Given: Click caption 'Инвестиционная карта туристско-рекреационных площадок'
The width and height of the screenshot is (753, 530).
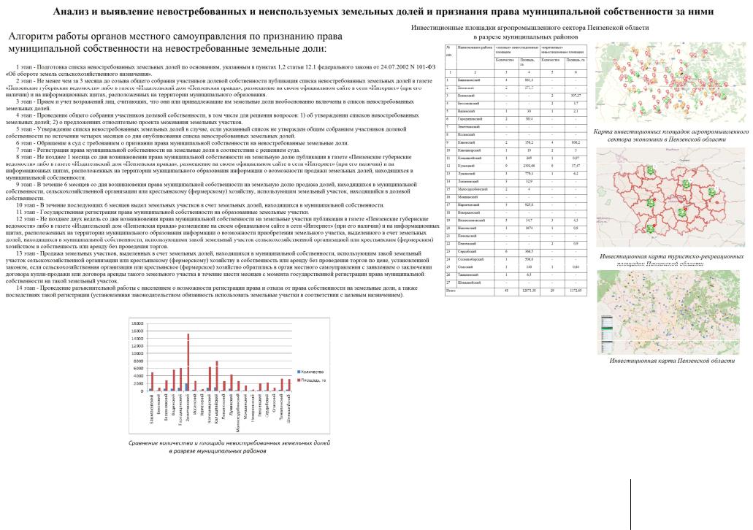Looking at the screenshot, I should (671, 259).
